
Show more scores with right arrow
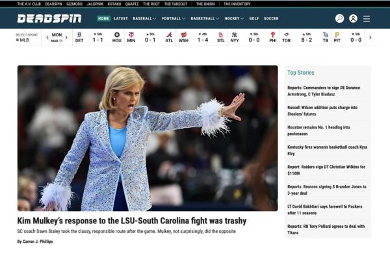tap(370, 38)
